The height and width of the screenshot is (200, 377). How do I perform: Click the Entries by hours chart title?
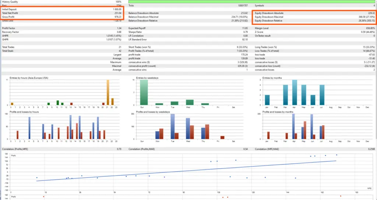[x=29, y=78]
